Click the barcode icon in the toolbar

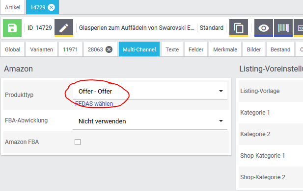click(x=283, y=28)
